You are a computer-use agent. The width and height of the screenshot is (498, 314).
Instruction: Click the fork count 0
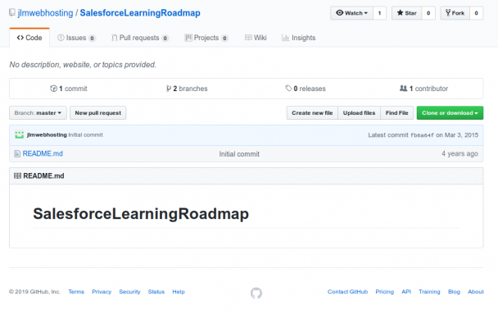click(x=476, y=13)
